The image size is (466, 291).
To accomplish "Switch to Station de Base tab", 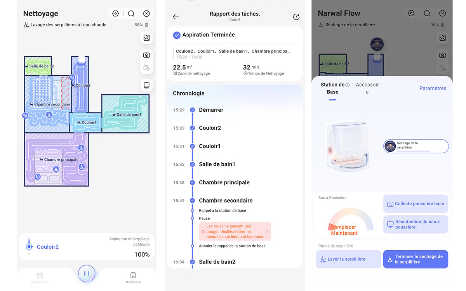I will [332, 88].
